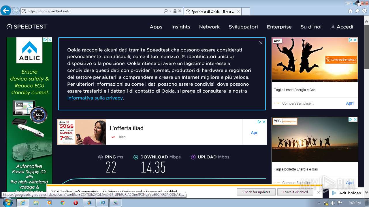Click the jumping people ComparaSemplice ad image
This screenshot has height=207, width=369.
[x=315, y=60]
